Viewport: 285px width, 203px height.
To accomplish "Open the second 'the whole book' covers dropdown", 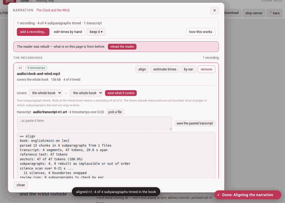I will point(86,93).
